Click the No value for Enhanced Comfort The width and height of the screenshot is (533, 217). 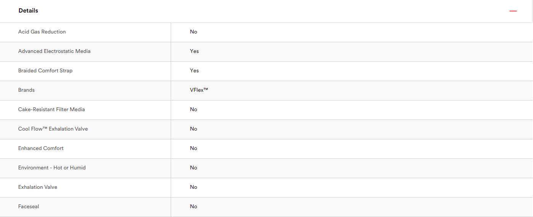[194, 148]
